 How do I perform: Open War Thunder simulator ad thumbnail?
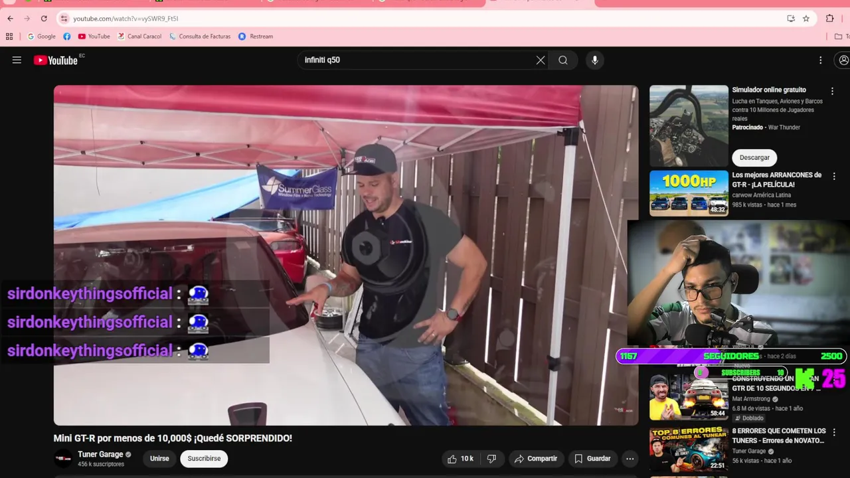click(x=689, y=125)
